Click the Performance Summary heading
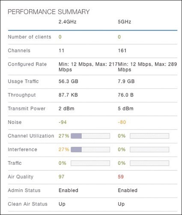182x215 pixels. [49, 12]
